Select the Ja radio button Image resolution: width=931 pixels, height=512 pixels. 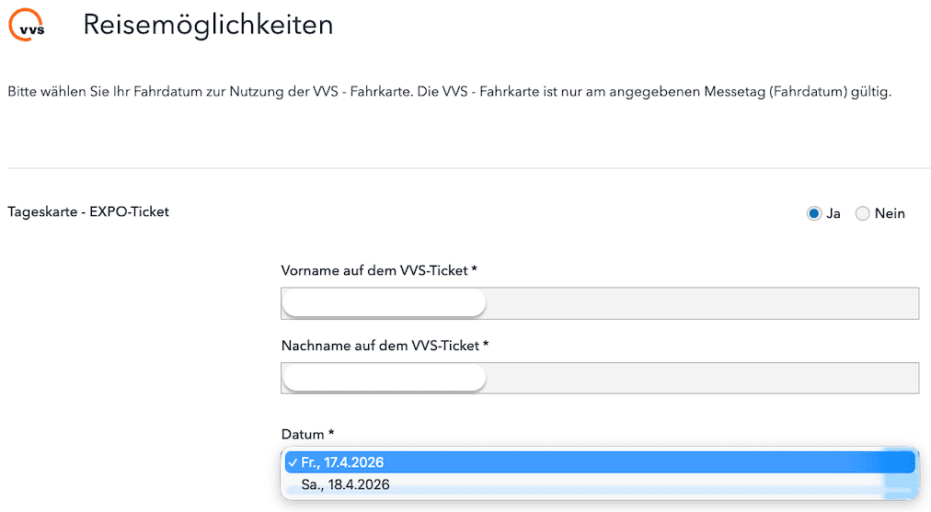[813, 213]
